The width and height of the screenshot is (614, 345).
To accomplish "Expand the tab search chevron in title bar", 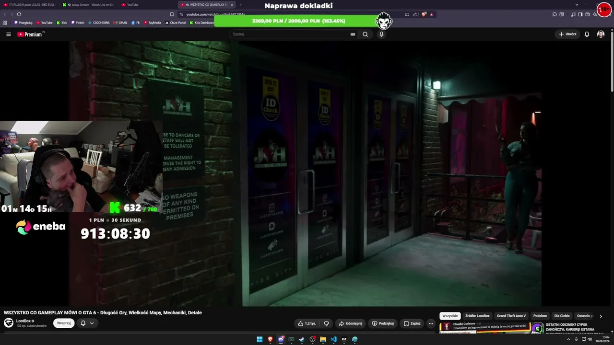I will (577, 5).
